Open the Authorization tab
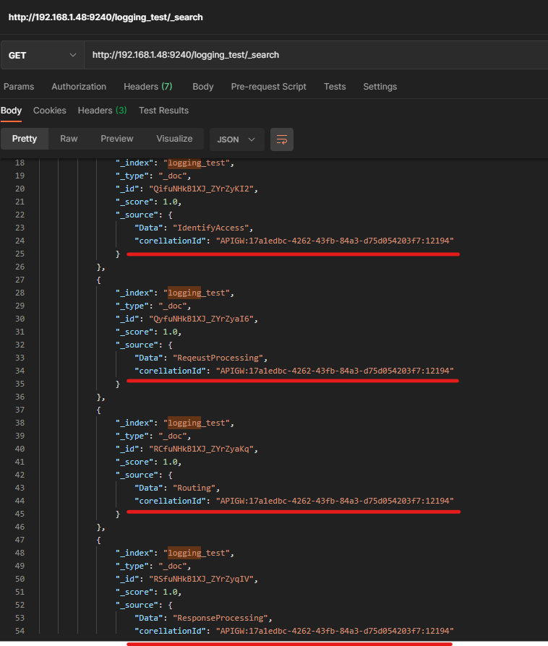548x646 pixels. click(79, 87)
